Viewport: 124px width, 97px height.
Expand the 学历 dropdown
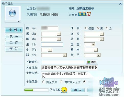click(92, 55)
